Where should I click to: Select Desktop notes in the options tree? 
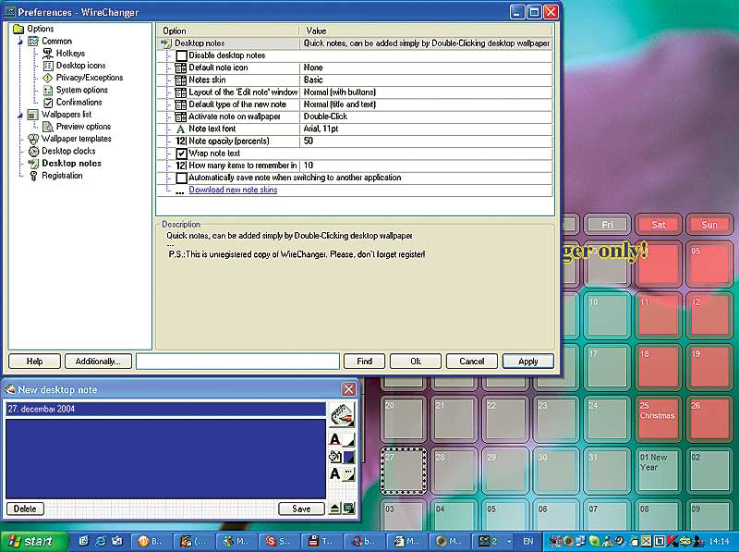[x=71, y=164]
